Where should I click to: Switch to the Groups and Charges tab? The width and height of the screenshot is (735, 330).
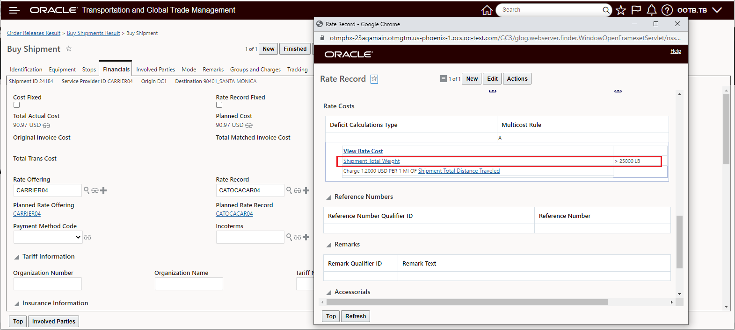pos(255,70)
